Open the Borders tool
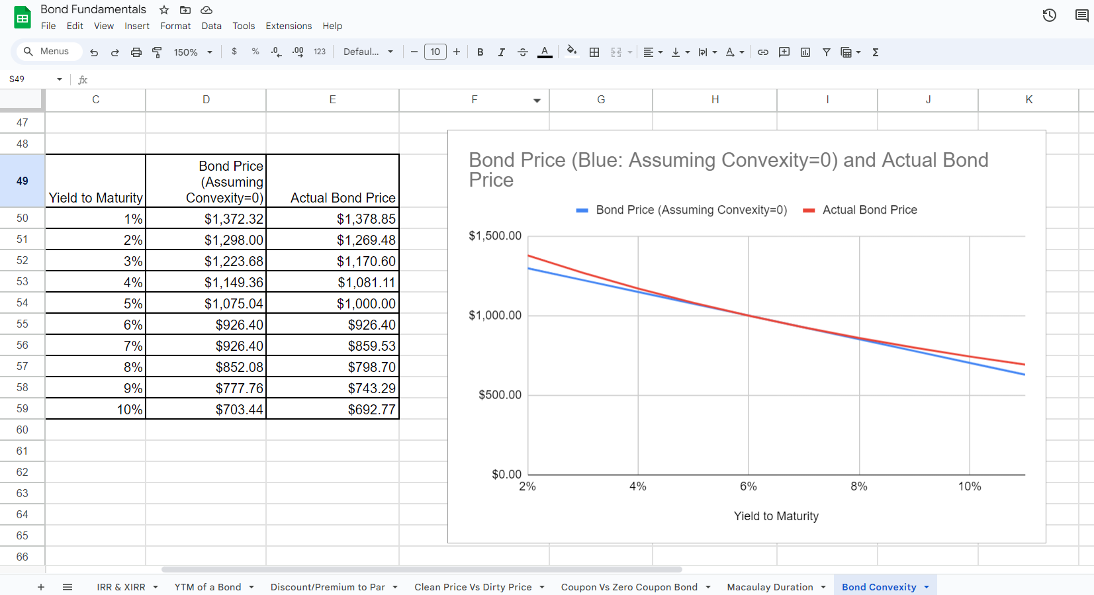1094x595 pixels. coord(594,52)
